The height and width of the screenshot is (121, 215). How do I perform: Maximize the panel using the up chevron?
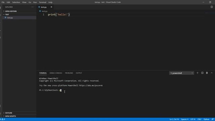click(212, 73)
